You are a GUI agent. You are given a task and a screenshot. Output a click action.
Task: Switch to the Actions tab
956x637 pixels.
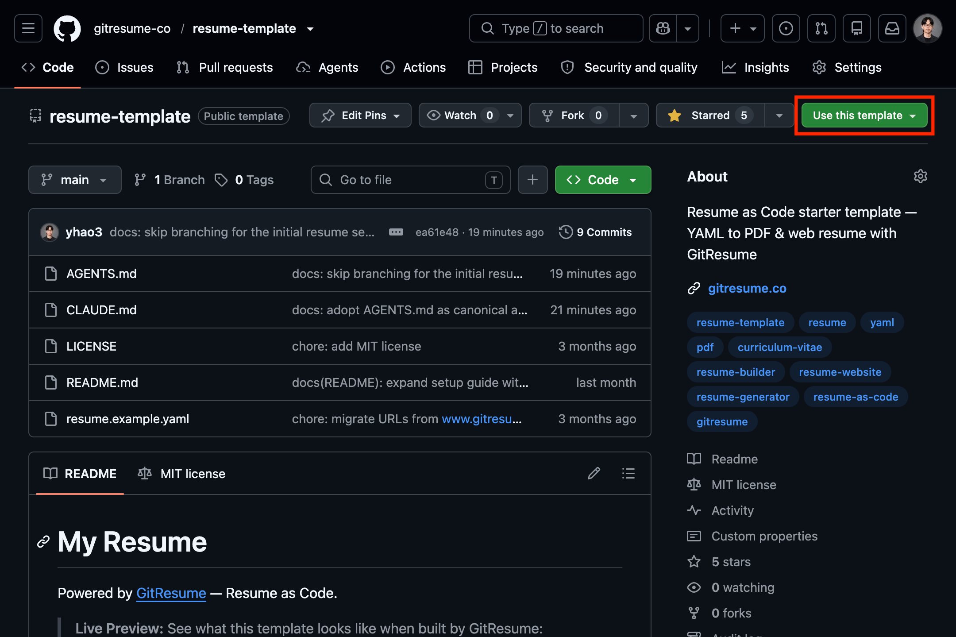pyautogui.click(x=413, y=67)
